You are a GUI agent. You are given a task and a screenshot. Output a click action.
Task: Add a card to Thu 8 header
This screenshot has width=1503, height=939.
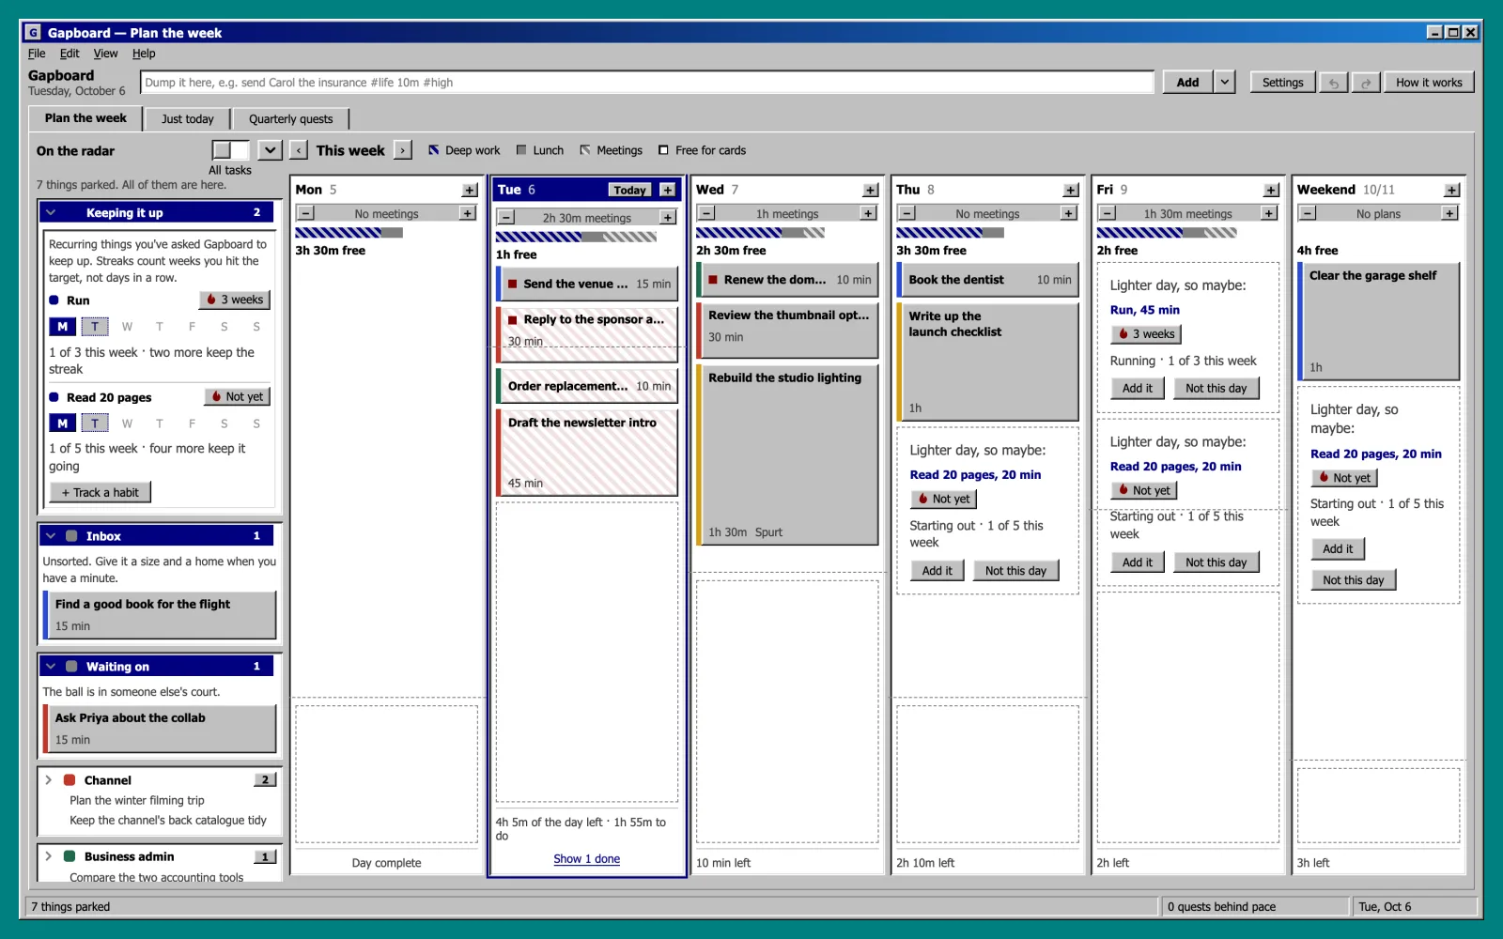(x=1071, y=190)
